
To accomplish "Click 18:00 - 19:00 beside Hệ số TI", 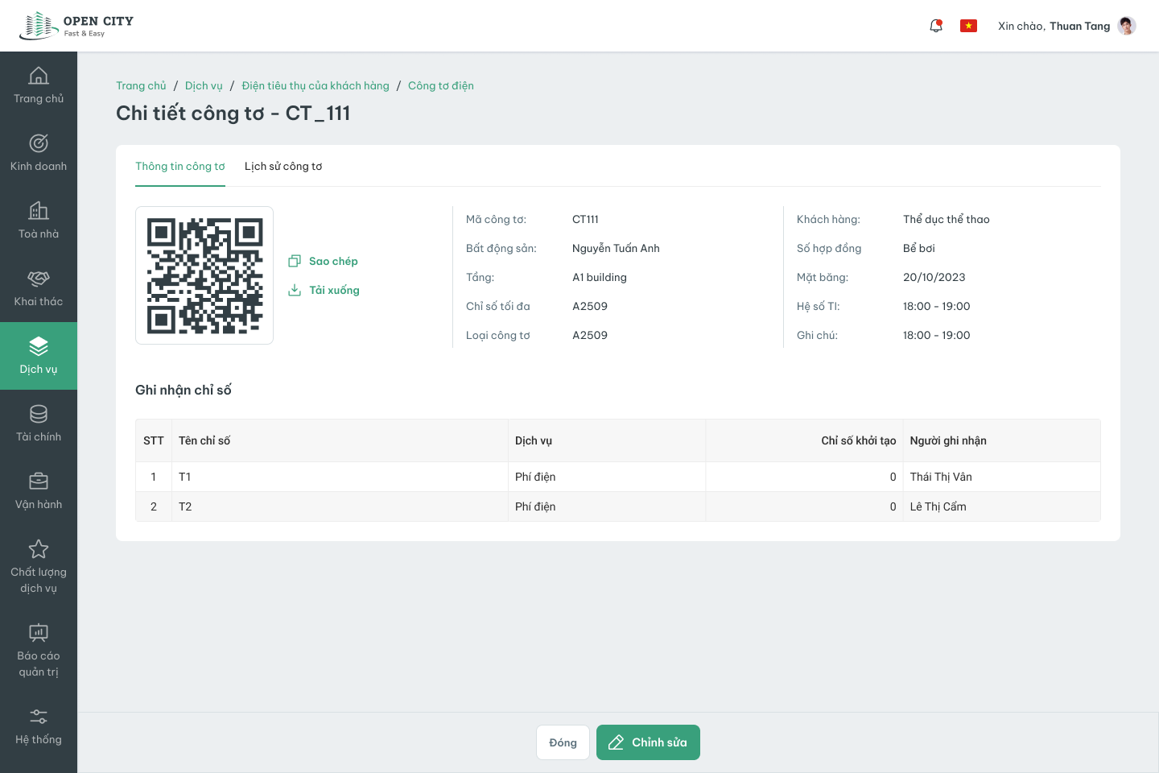I will [x=937, y=306].
